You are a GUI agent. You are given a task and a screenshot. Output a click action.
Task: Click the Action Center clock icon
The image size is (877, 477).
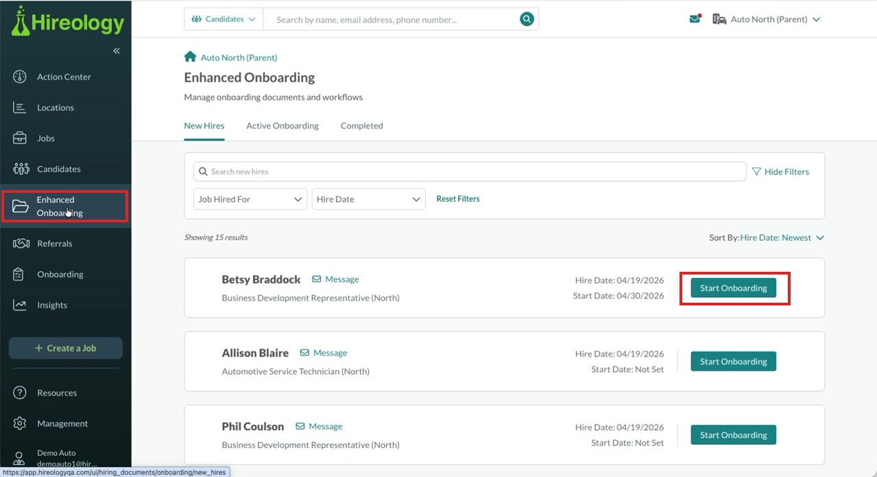(x=20, y=77)
